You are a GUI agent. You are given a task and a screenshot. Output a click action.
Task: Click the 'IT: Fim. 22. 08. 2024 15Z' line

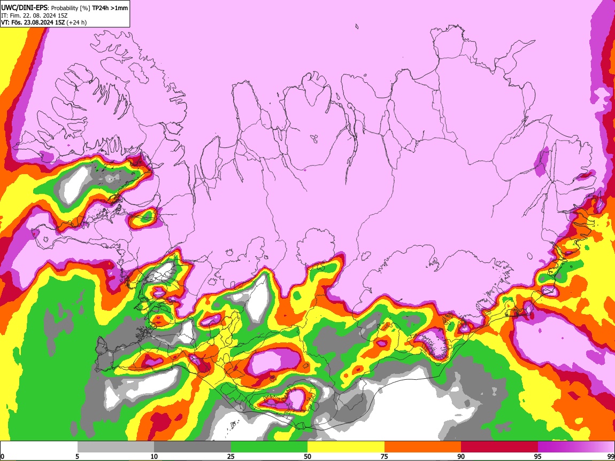point(34,15)
